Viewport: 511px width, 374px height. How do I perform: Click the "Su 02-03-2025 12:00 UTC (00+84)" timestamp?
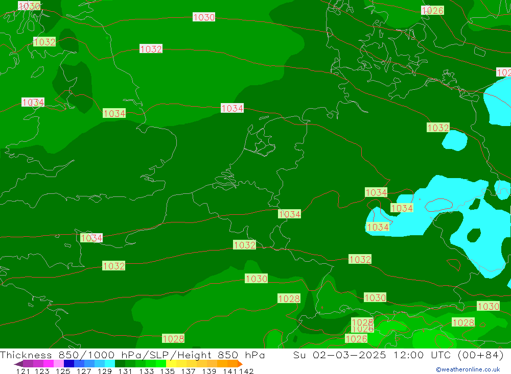398,355
